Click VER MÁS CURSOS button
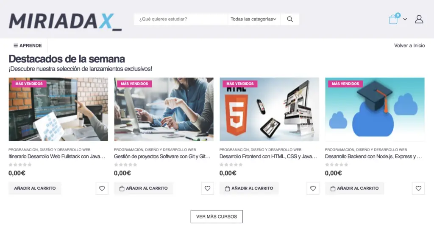The height and width of the screenshot is (227, 434). click(217, 216)
